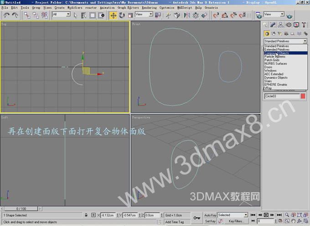
Task: Click the Rectangular Selection Region icon
Action: tap(93, 15)
